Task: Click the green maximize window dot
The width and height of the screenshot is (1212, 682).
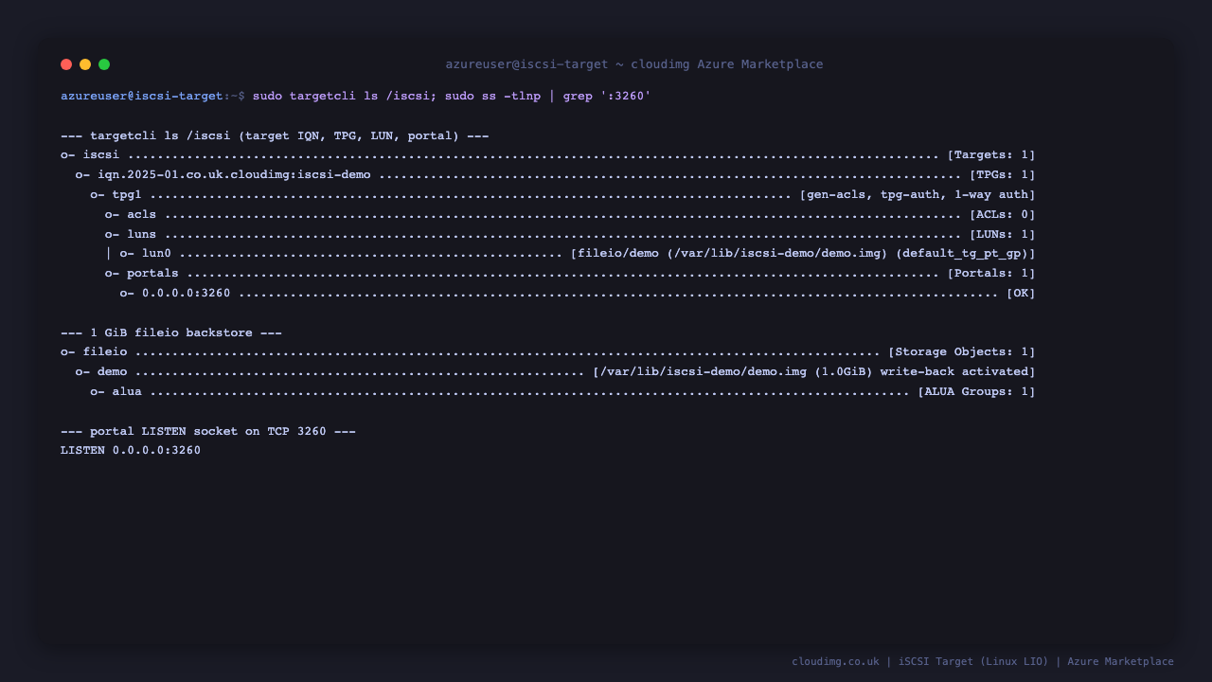Action: [x=104, y=64]
